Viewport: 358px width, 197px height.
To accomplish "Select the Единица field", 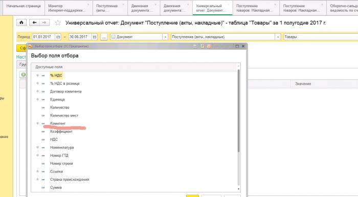I will pos(57,100).
